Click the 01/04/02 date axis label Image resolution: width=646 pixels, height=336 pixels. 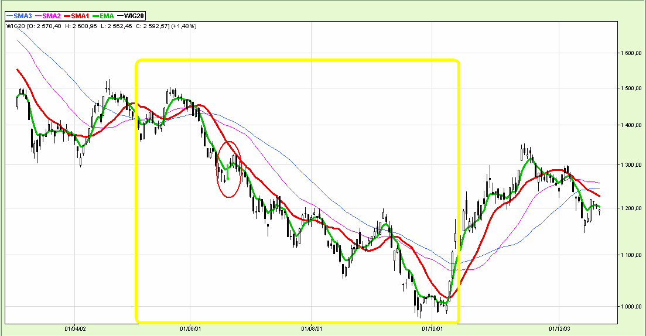75,329
